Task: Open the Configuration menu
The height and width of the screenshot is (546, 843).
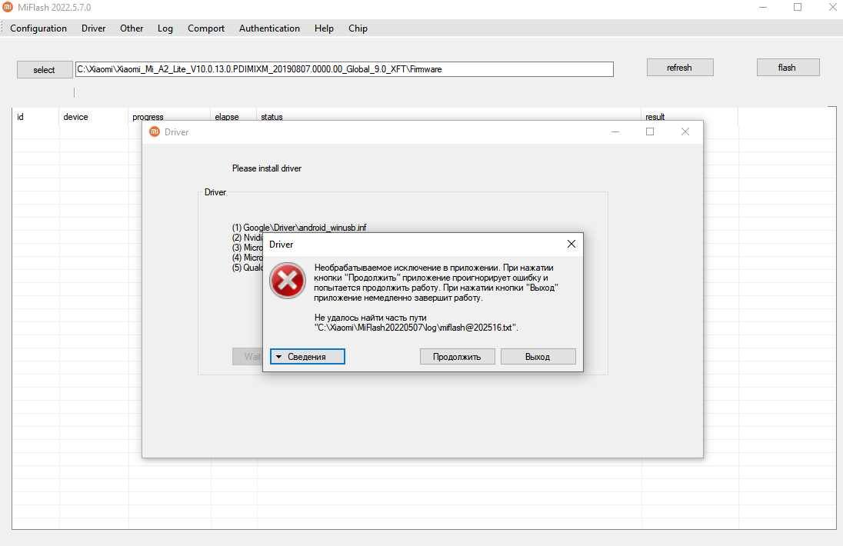Action: point(38,28)
